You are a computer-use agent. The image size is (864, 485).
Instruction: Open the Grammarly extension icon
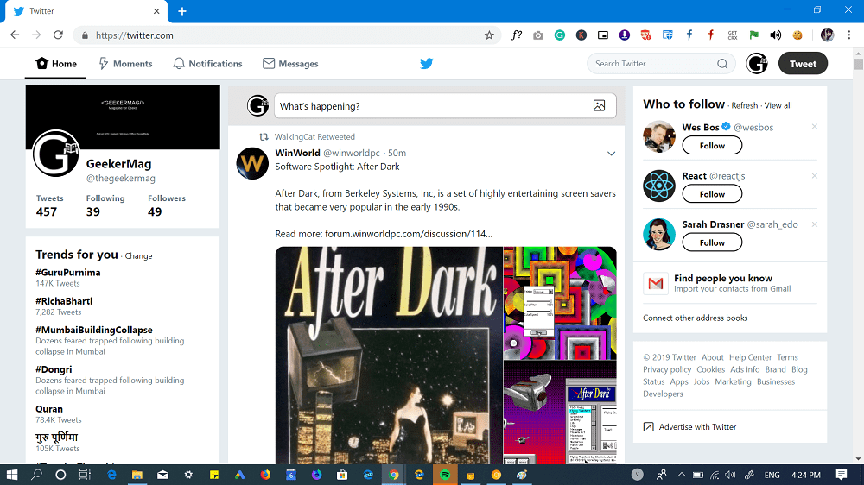click(x=559, y=35)
